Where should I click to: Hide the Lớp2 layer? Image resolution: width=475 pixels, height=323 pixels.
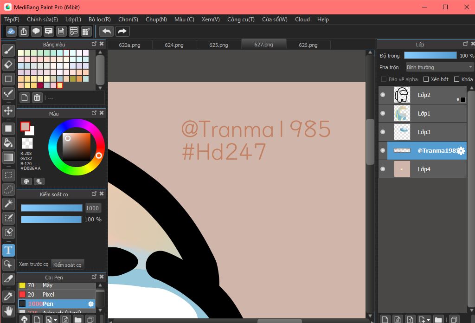coord(383,95)
